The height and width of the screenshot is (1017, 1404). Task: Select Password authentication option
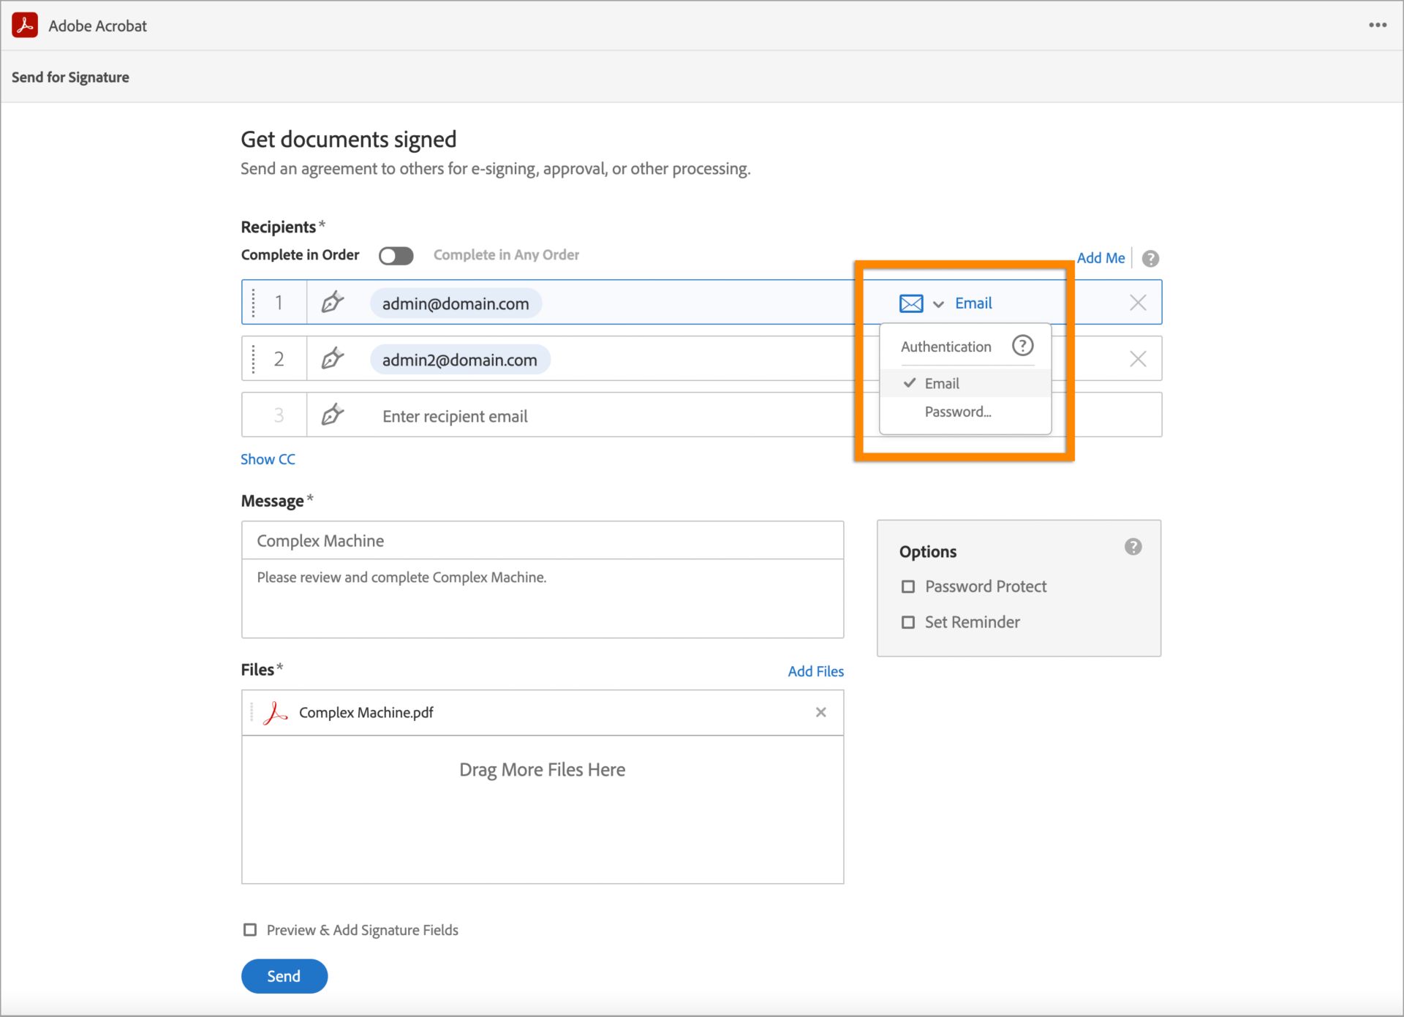957,412
